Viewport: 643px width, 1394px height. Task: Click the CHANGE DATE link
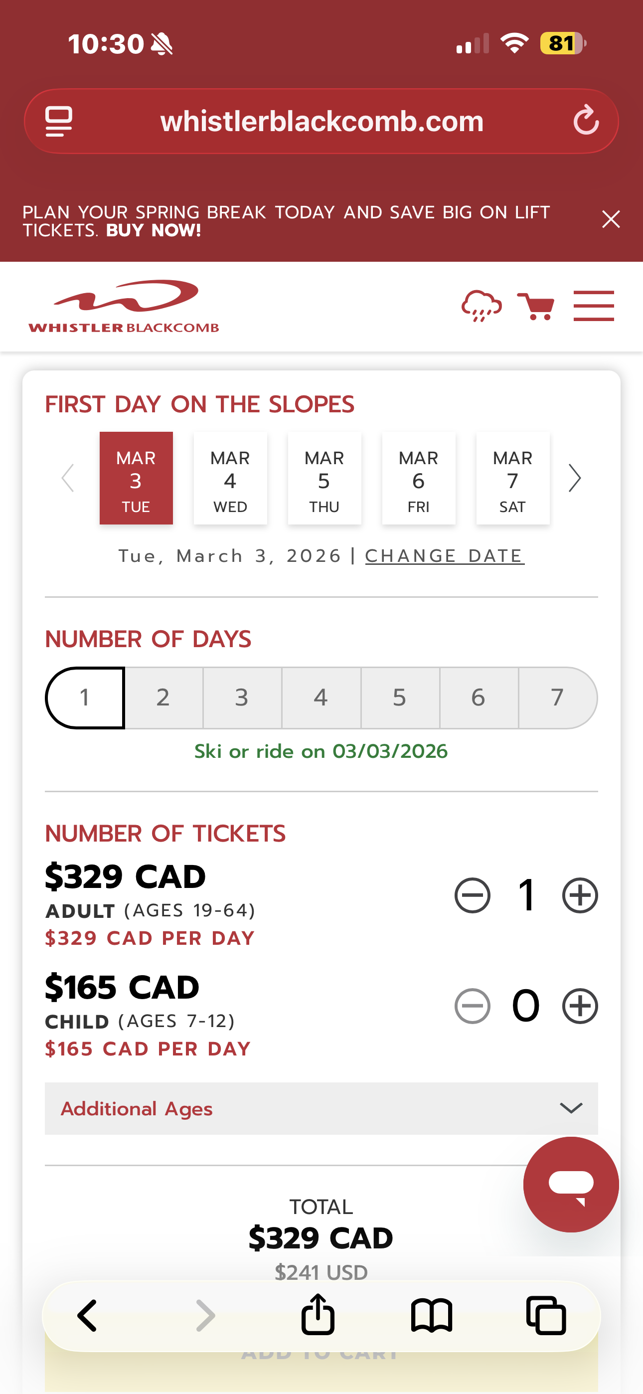[x=444, y=556]
